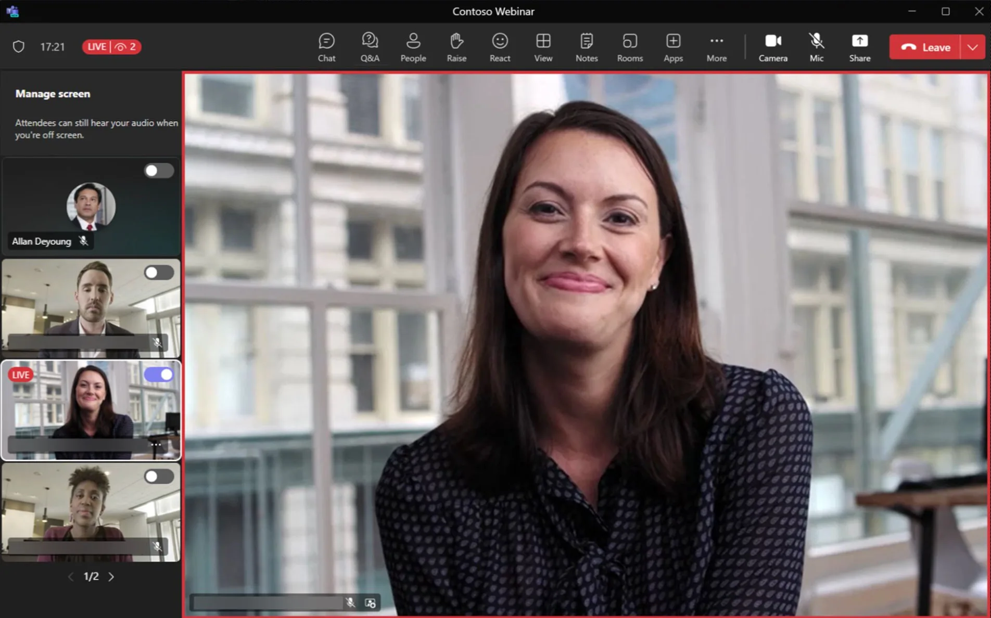
Task: Show the People list
Action: tap(413, 47)
